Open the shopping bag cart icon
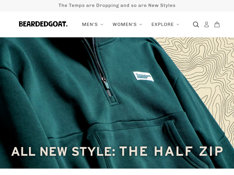The image size is (234, 175). pyautogui.click(x=217, y=24)
